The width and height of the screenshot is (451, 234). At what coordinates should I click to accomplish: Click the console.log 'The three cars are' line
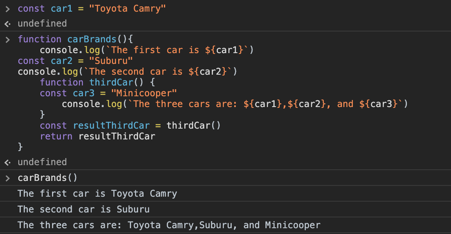[x=235, y=104]
